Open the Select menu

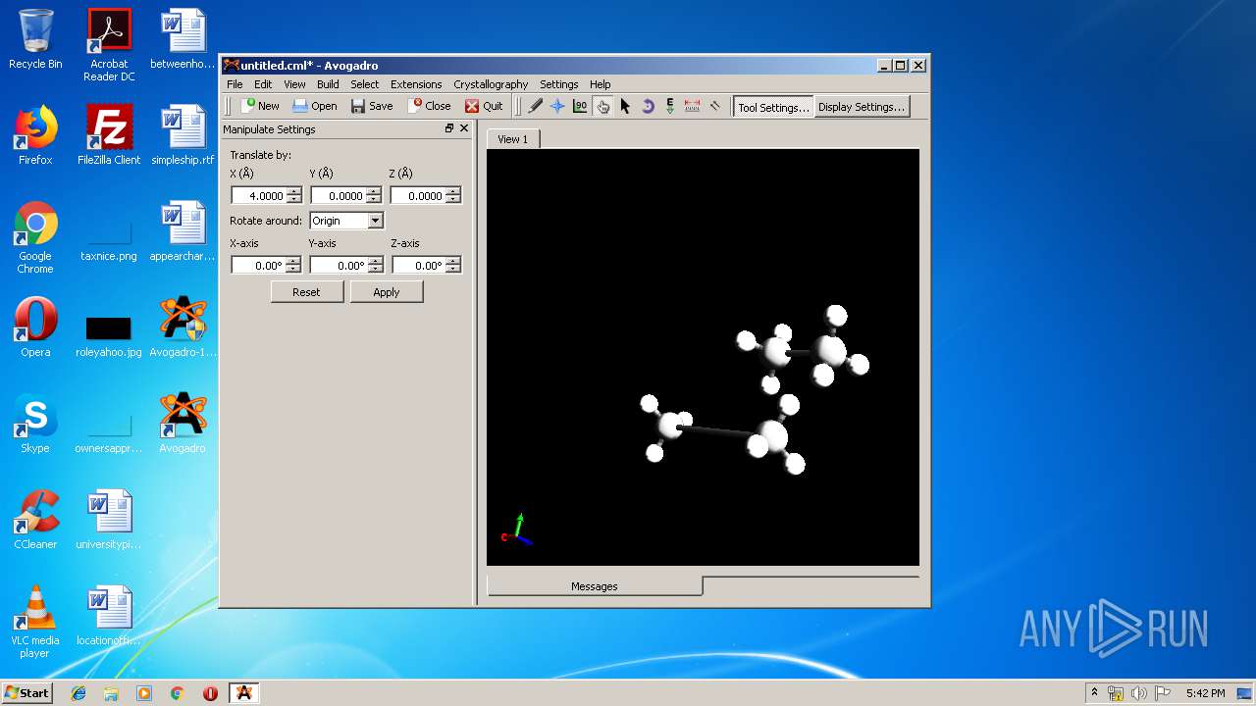(x=364, y=84)
